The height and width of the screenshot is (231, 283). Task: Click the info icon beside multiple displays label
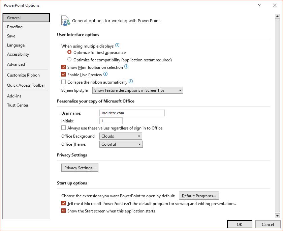(x=117, y=45)
